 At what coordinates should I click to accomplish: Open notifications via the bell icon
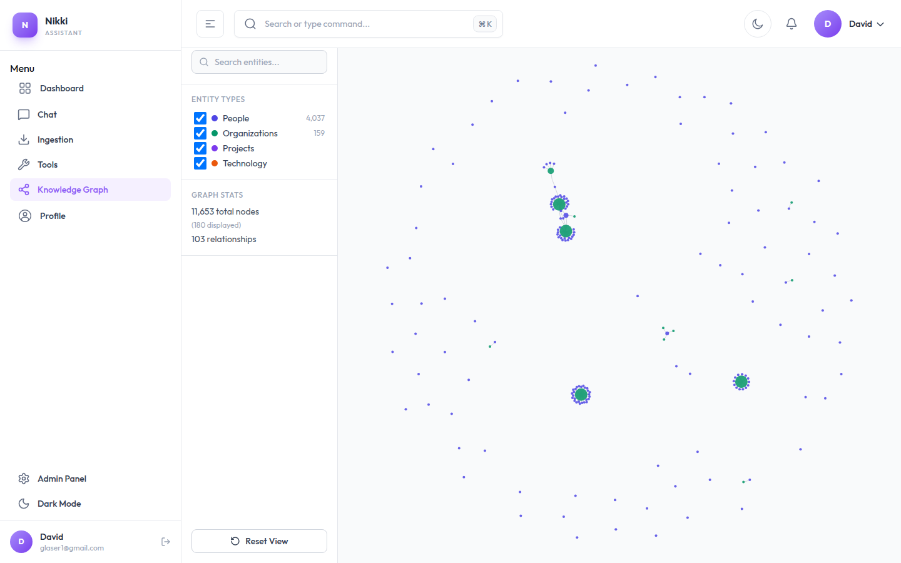tap(791, 23)
